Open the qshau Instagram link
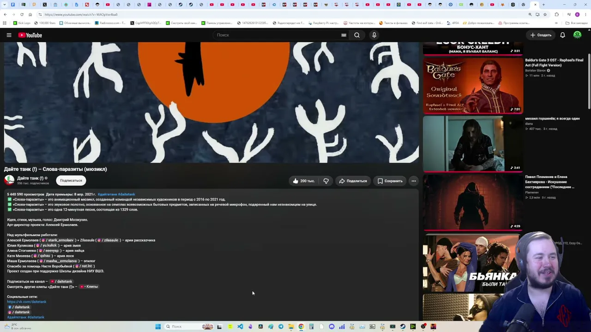 (42, 256)
